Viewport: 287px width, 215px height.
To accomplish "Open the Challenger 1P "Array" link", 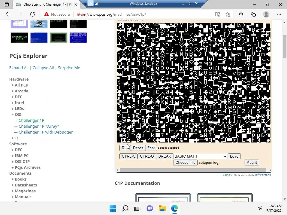I will [x=39, y=126].
